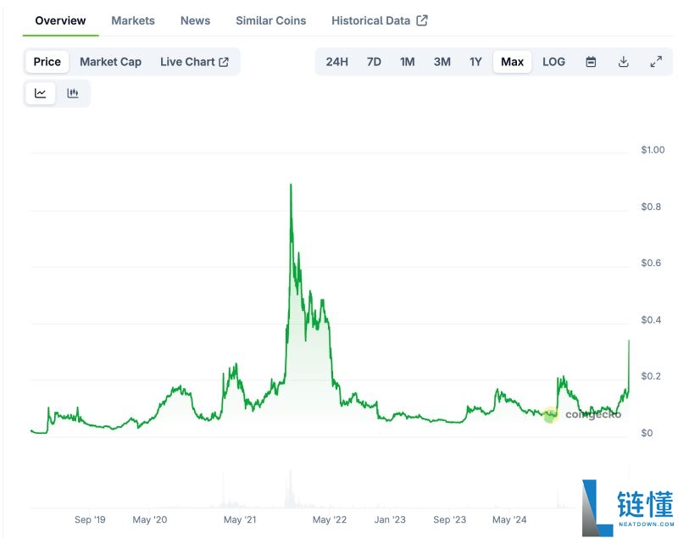The height and width of the screenshot is (538, 678).
Task: Select the line chart icon
Action: click(x=39, y=93)
